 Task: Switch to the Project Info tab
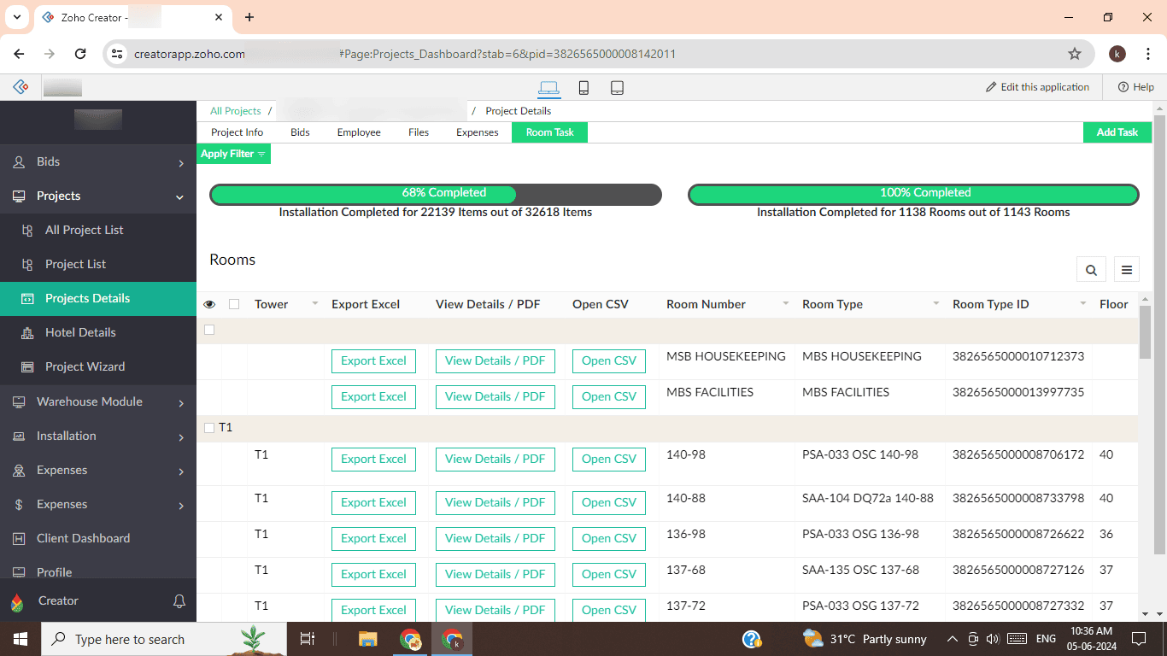[237, 132]
